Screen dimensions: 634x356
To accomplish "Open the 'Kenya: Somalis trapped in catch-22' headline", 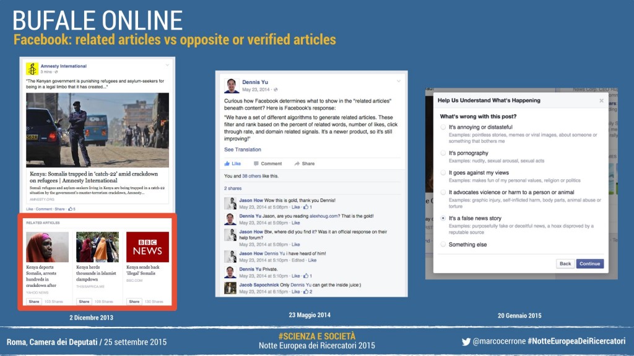I will [x=94, y=177].
